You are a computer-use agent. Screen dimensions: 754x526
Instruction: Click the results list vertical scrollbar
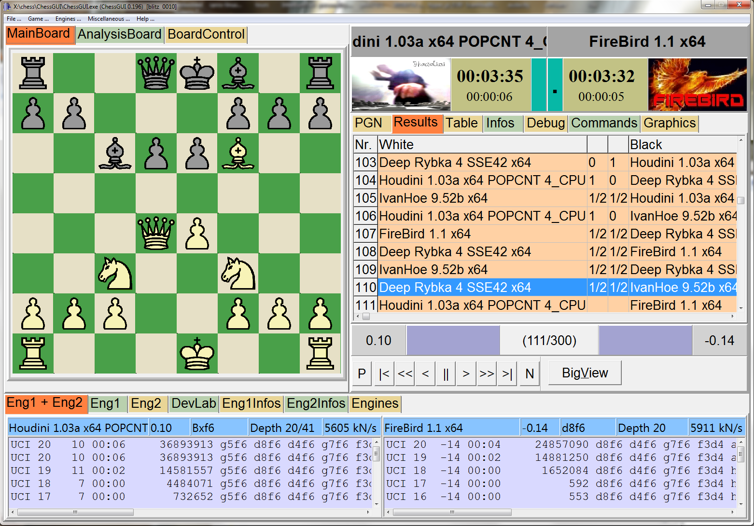click(x=741, y=224)
